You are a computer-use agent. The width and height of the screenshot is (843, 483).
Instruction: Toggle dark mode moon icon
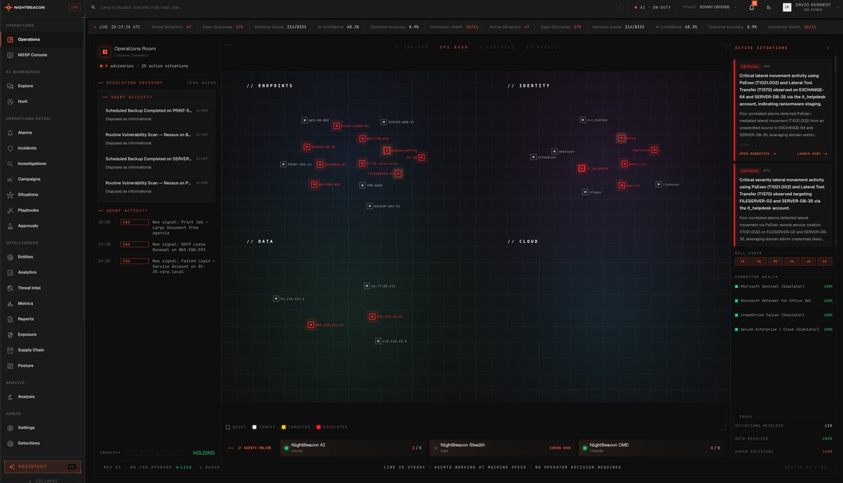point(769,7)
